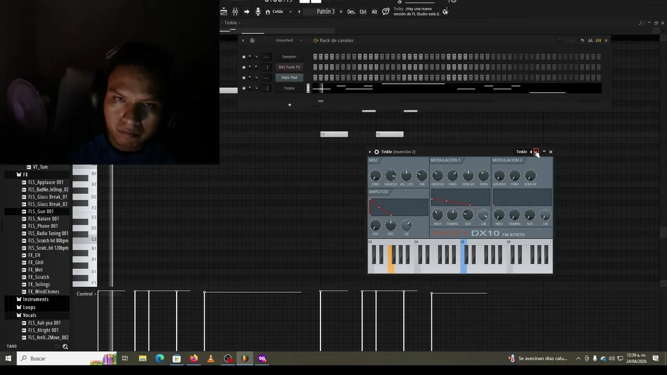Adjust the OND knob in MISC
Viewport: 667px width, 375px height.
coord(375,176)
